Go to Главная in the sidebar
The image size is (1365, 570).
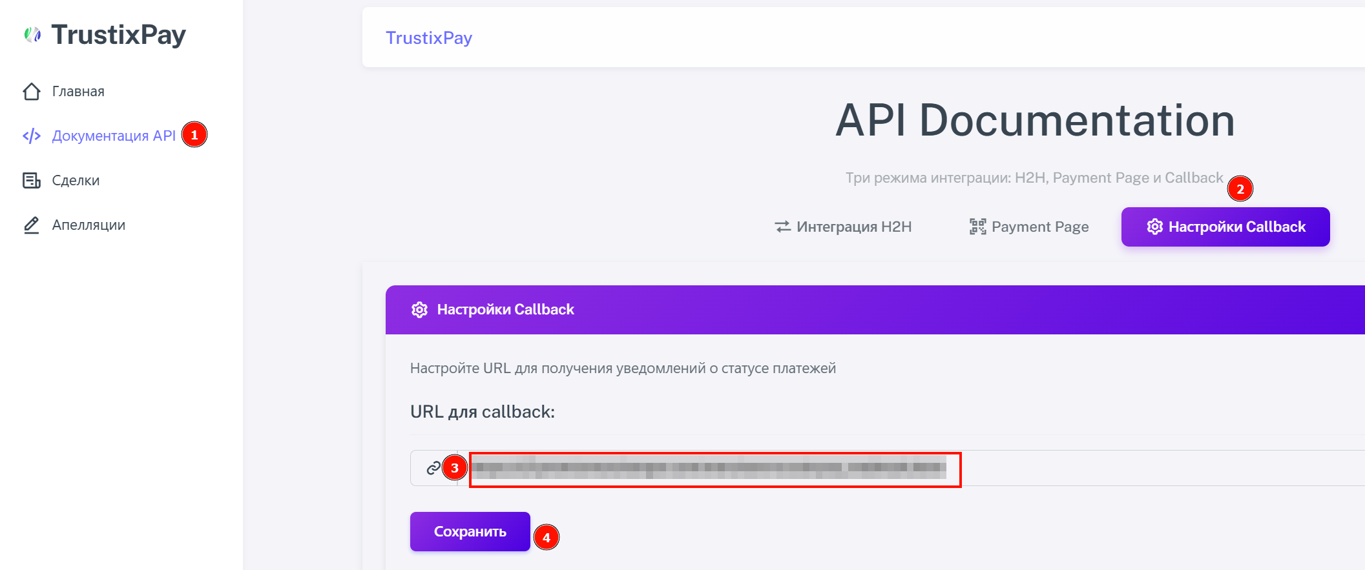coord(78,92)
